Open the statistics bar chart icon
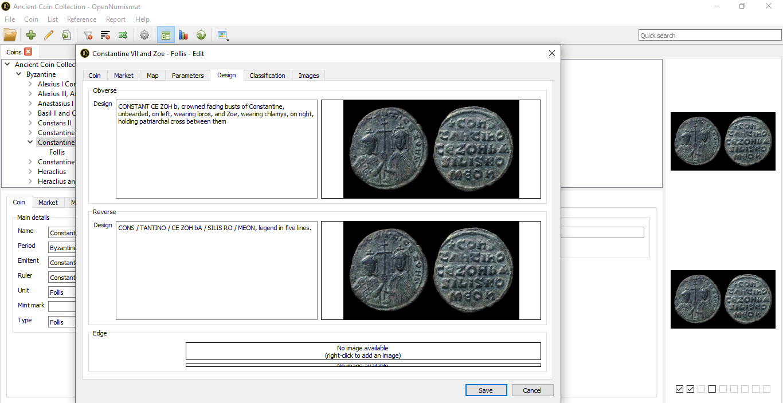 click(x=183, y=35)
